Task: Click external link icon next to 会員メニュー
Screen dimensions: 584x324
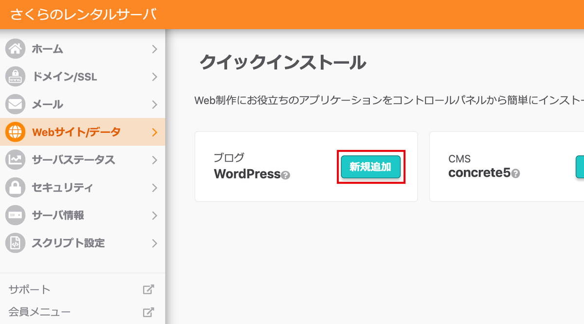Action: [x=148, y=312]
